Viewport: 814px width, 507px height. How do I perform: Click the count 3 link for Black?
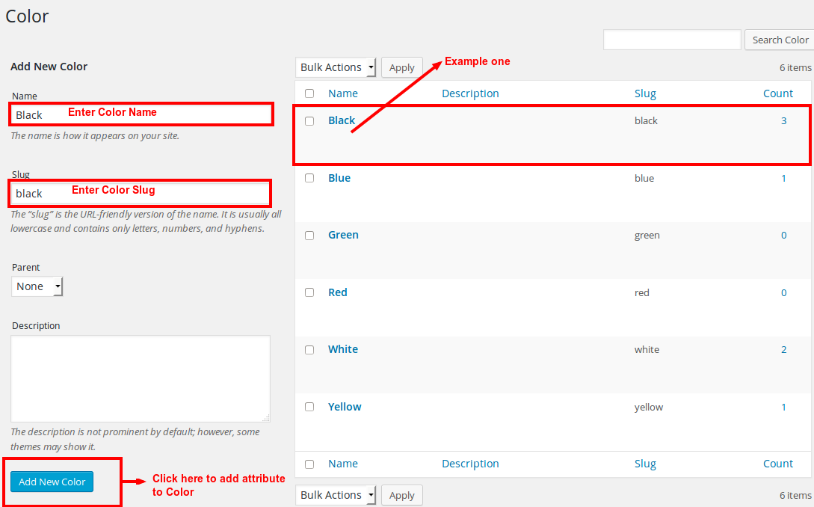click(783, 120)
